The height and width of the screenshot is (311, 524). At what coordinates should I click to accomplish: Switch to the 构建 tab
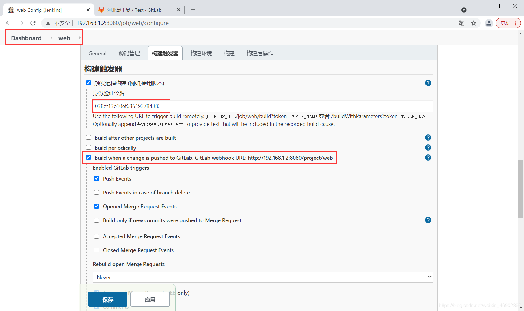point(229,53)
